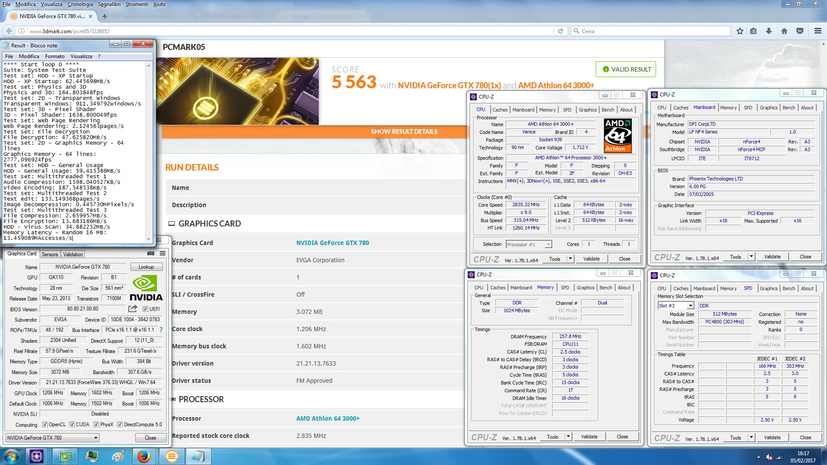Screen dimensions: 827x465
Task: Open the AMD Athlon 64 3000+ processor link
Action: click(328, 418)
